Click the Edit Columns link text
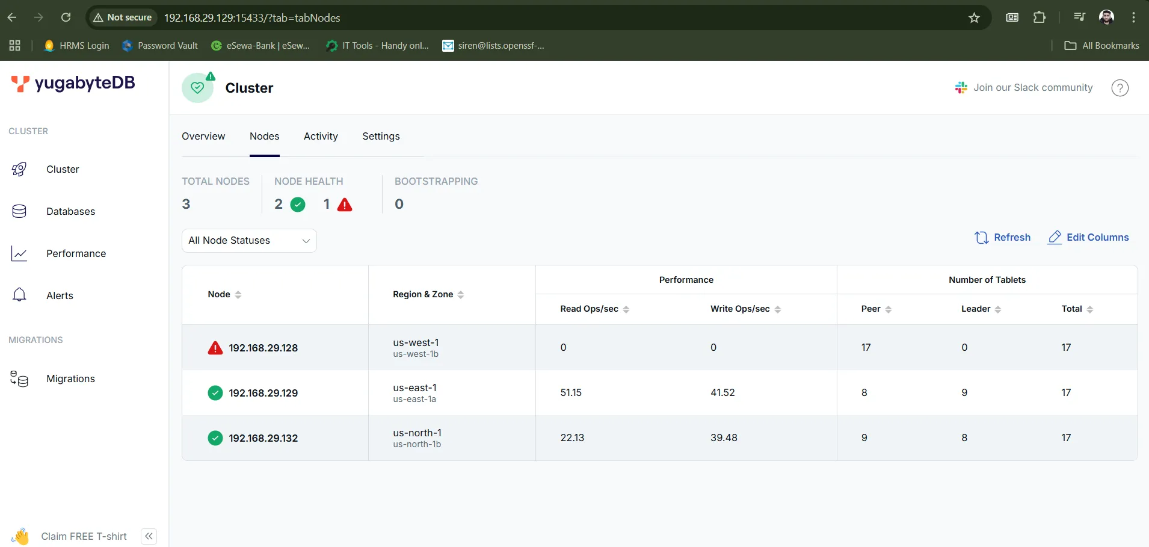Image resolution: width=1149 pixels, height=547 pixels. click(x=1097, y=237)
